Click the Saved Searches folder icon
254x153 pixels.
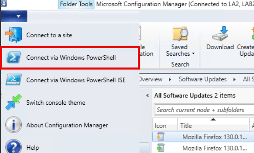coord(180,34)
